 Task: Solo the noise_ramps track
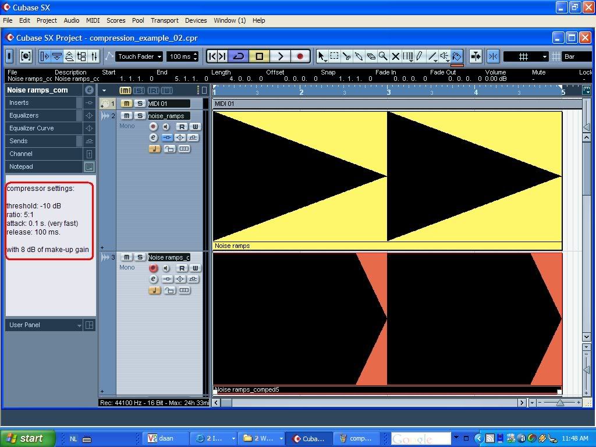pyautogui.click(x=140, y=116)
